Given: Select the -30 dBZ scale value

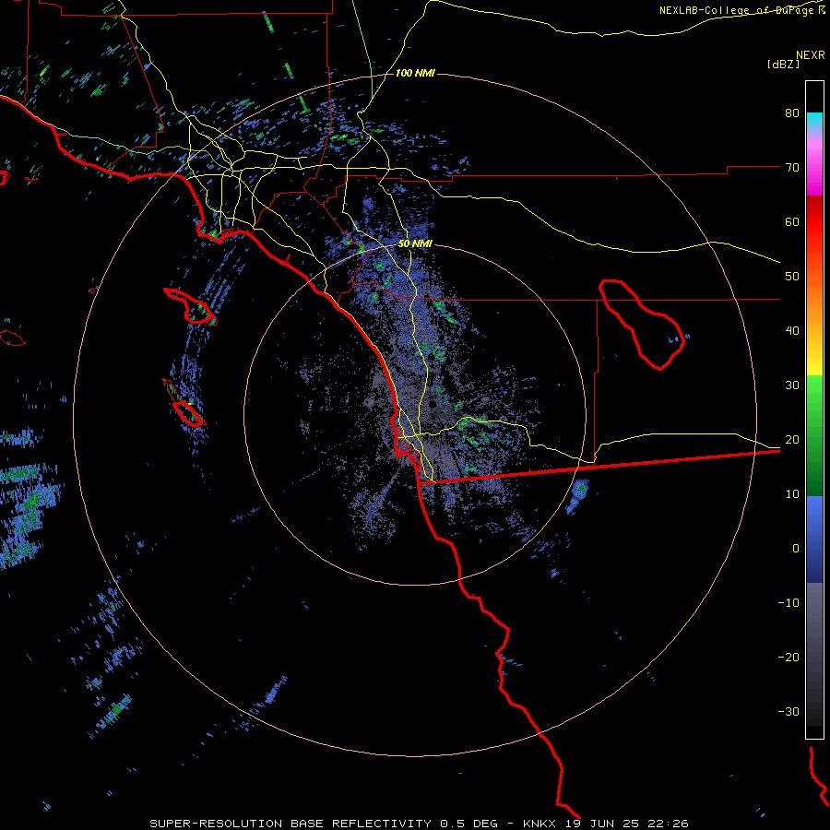Looking at the screenshot, I should [x=788, y=712].
